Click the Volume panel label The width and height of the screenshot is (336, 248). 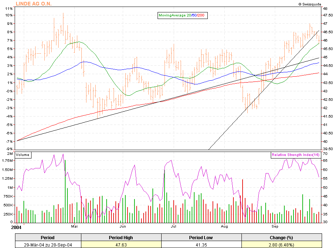pyautogui.click(x=22, y=155)
